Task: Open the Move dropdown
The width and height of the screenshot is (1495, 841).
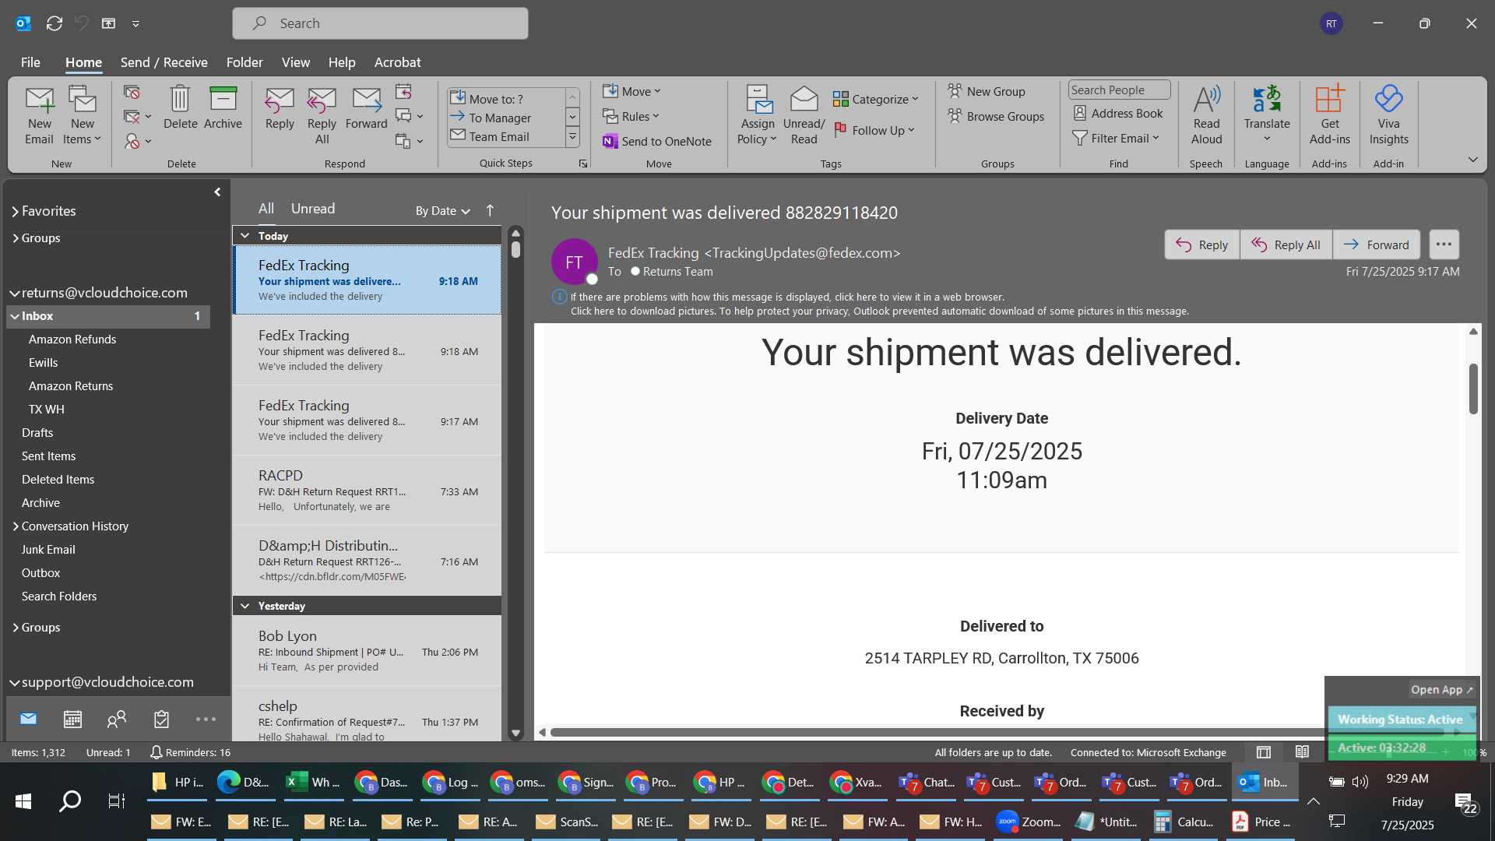Action: pos(631,91)
